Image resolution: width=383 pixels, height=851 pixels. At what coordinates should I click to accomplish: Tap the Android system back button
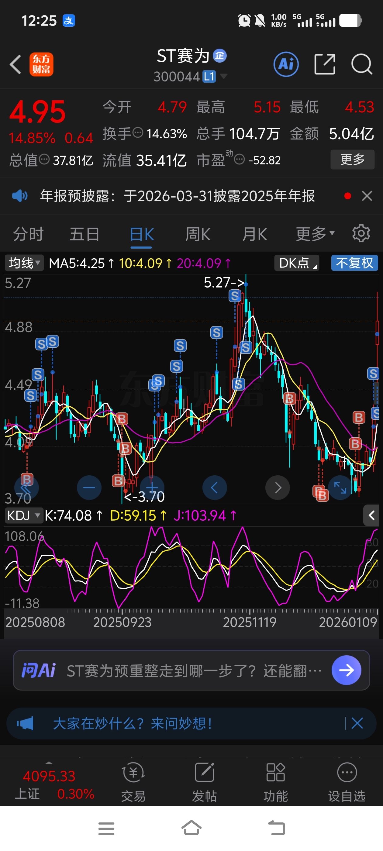pos(277,828)
